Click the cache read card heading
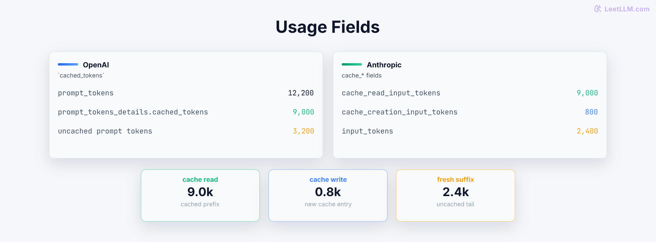The width and height of the screenshot is (656, 242). 200,179
